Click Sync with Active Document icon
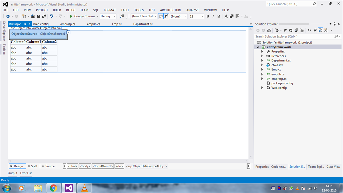This screenshot has height=193, width=343. 285,30
